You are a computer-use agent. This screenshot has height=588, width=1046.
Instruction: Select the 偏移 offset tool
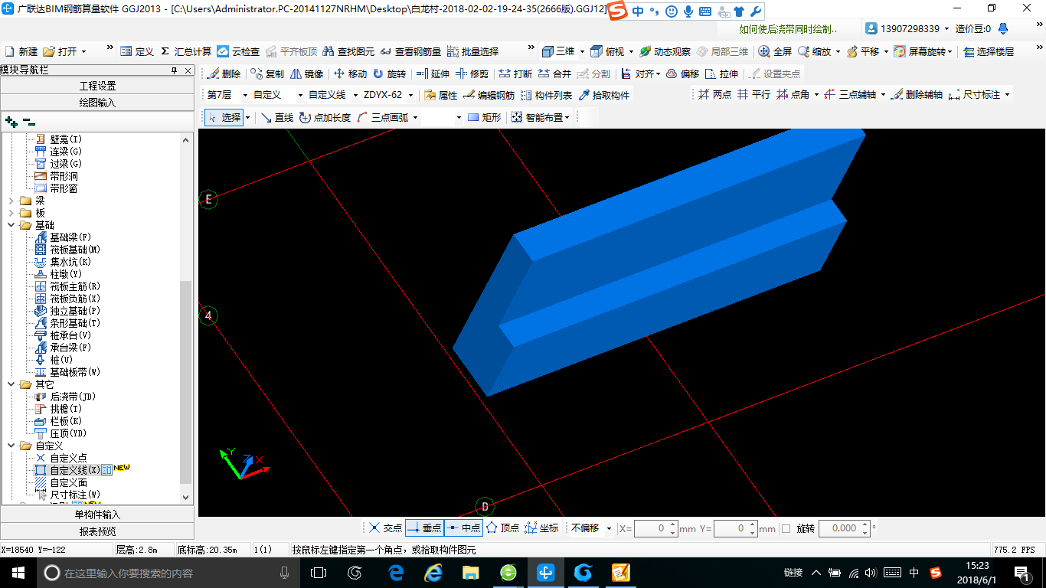tap(682, 73)
